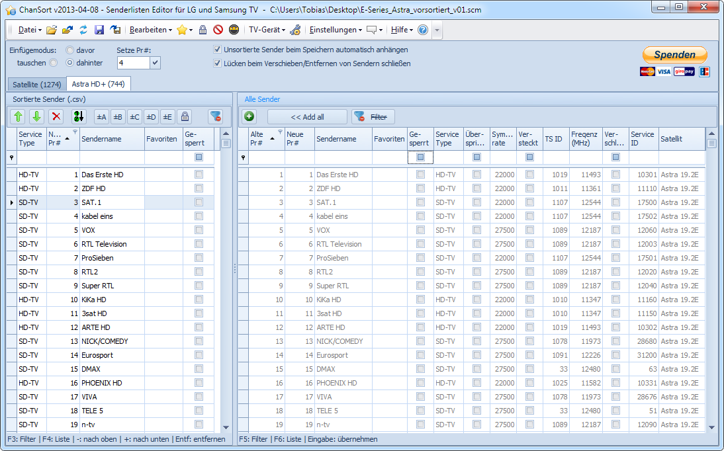Click the Satellit column header in Alle Sender
The image size is (724, 451).
tap(682, 139)
